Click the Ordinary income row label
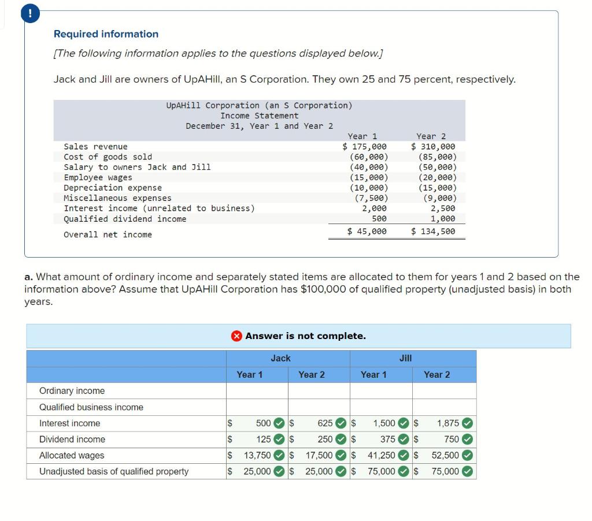Image resolution: width=592 pixels, height=521 pixels. click(x=72, y=391)
